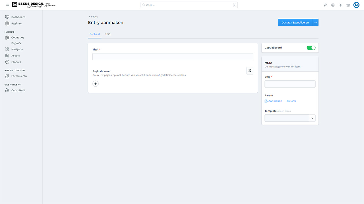
Task: Switch to the SEO tab
Action: (107, 34)
